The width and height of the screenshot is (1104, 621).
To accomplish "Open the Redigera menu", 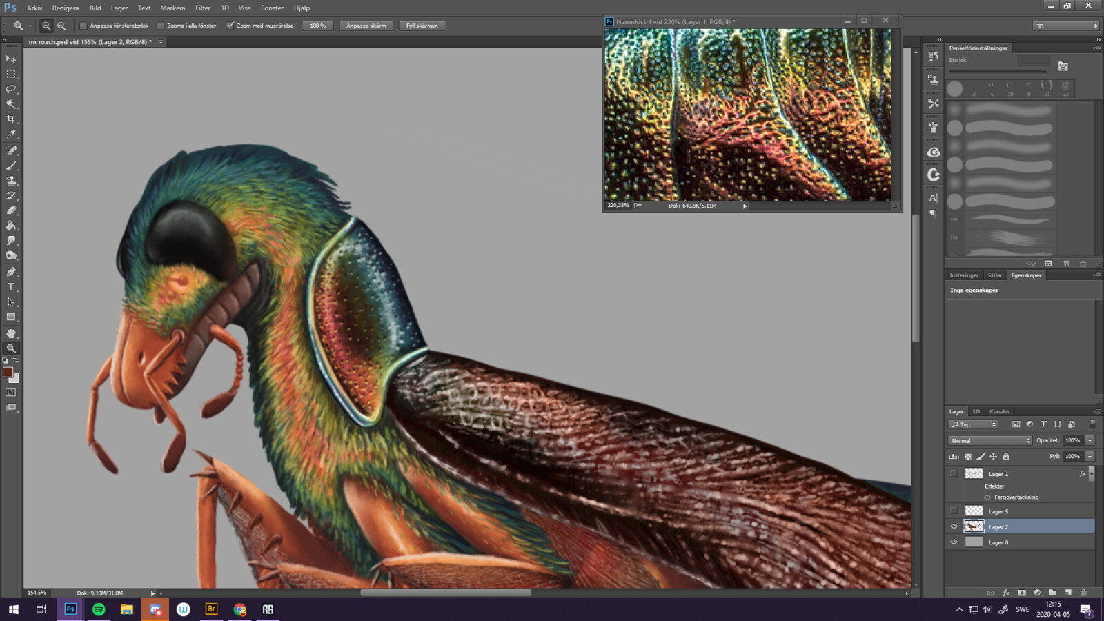I will pyautogui.click(x=66, y=8).
